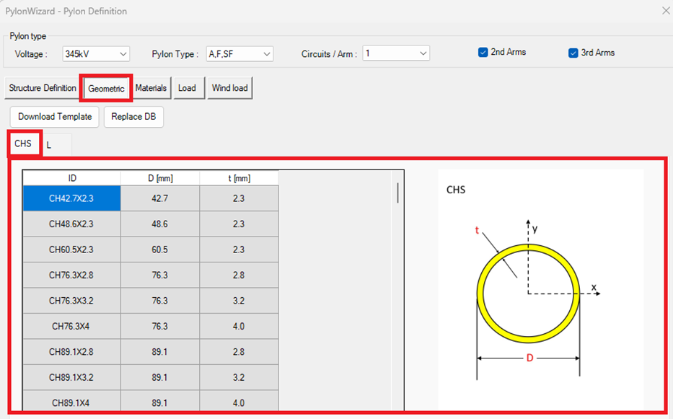673x419 pixels.
Task: Open the Circuits / Arm dropdown
Action: pyautogui.click(x=395, y=54)
